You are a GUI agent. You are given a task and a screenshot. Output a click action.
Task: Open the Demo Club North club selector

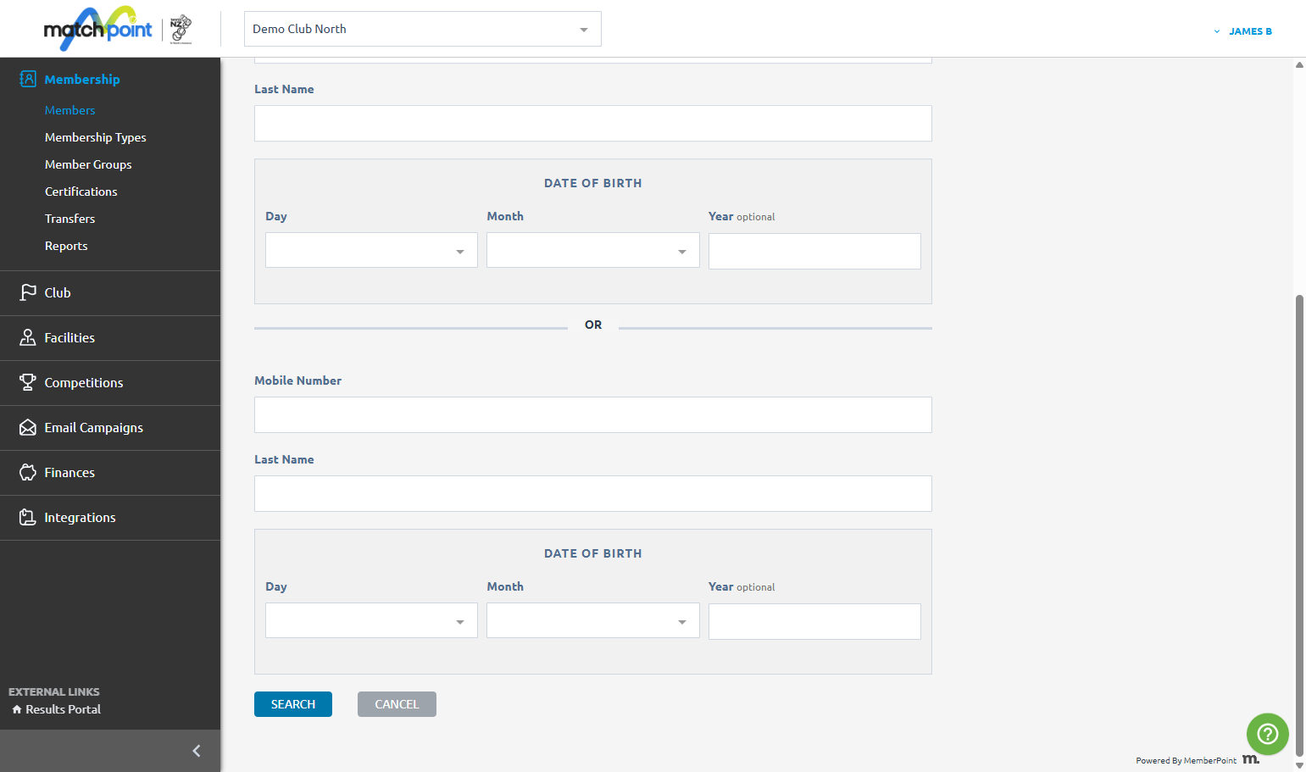[423, 29]
